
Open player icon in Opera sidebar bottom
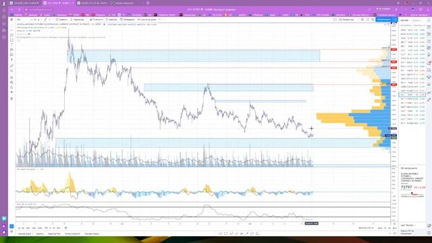click(x=4, y=219)
